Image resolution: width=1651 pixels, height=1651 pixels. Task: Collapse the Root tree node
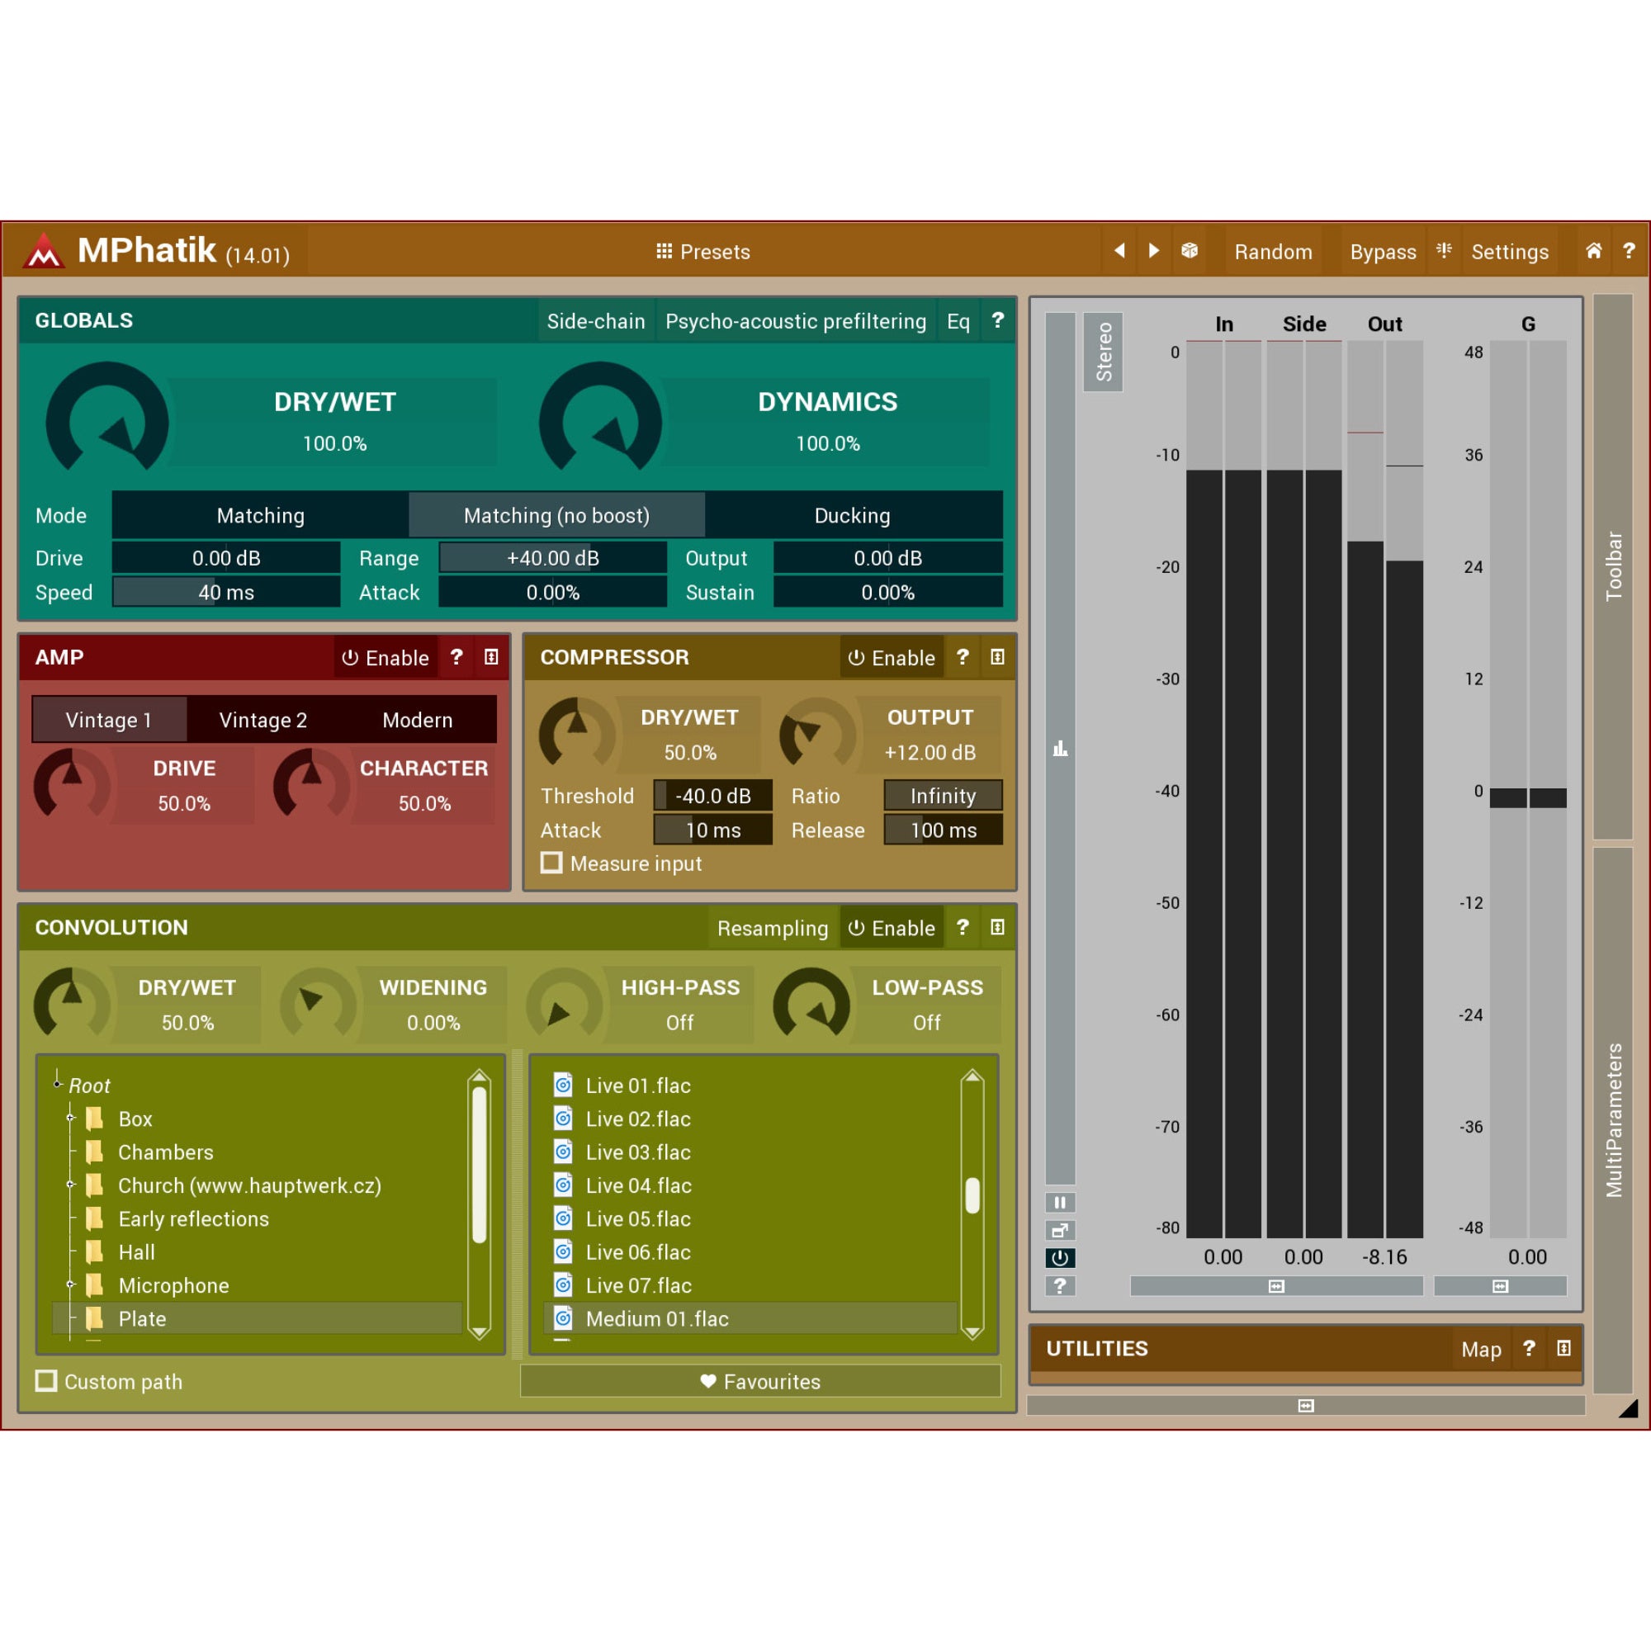coord(57,1084)
